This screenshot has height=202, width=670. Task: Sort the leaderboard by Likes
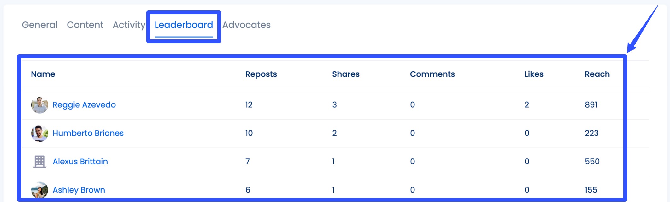click(x=534, y=74)
